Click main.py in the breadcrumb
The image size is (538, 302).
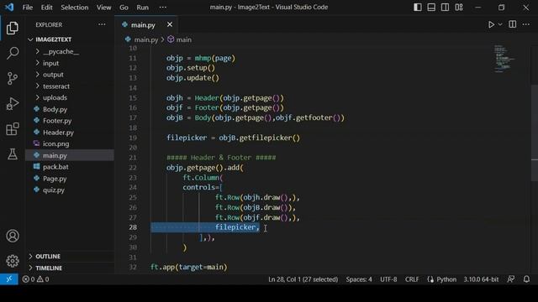click(145, 39)
